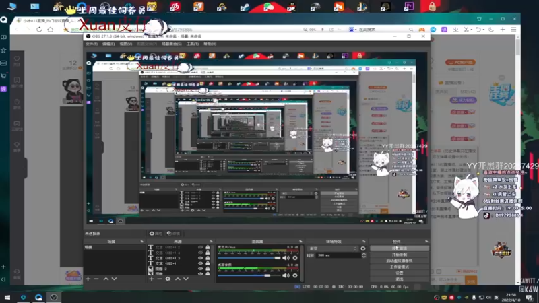Viewport: 539px width, 303px height.
Task: Click the 开始录制 button
Action: (x=400, y=255)
